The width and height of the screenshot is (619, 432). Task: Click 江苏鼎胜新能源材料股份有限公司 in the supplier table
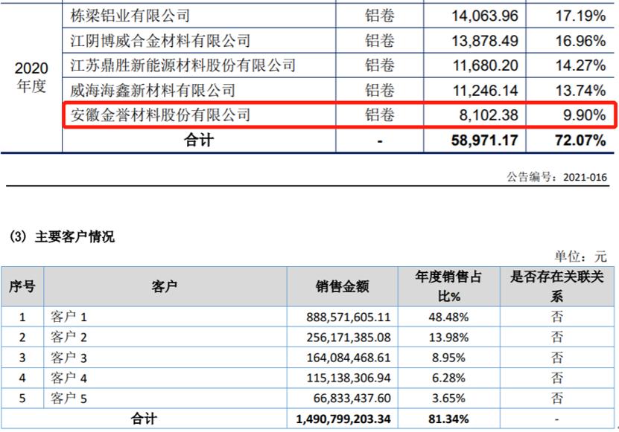coord(182,65)
